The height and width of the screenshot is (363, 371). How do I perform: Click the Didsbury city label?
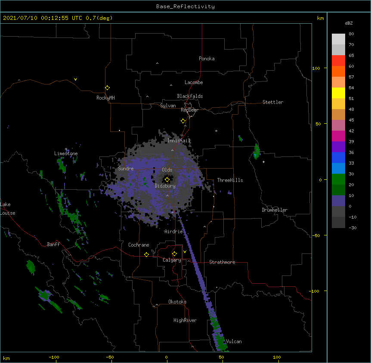[x=165, y=186]
